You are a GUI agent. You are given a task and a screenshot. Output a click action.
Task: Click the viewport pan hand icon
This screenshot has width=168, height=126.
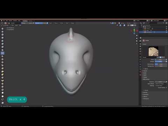pyautogui.click(x=137, y=38)
